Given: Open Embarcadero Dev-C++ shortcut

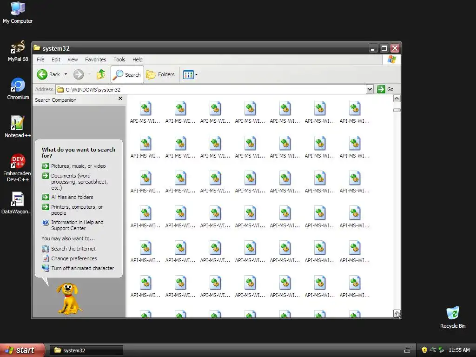Looking at the screenshot, I should point(17,167).
